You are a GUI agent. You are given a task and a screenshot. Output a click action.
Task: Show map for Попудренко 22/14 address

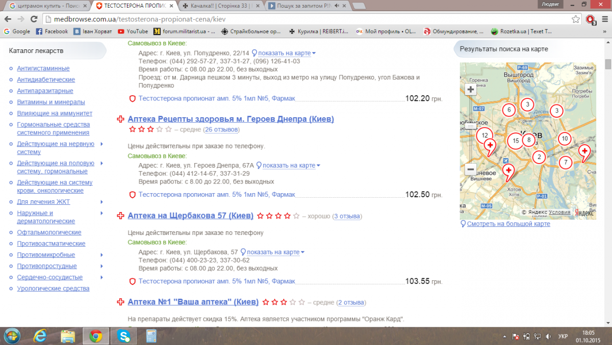(x=284, y=53)
